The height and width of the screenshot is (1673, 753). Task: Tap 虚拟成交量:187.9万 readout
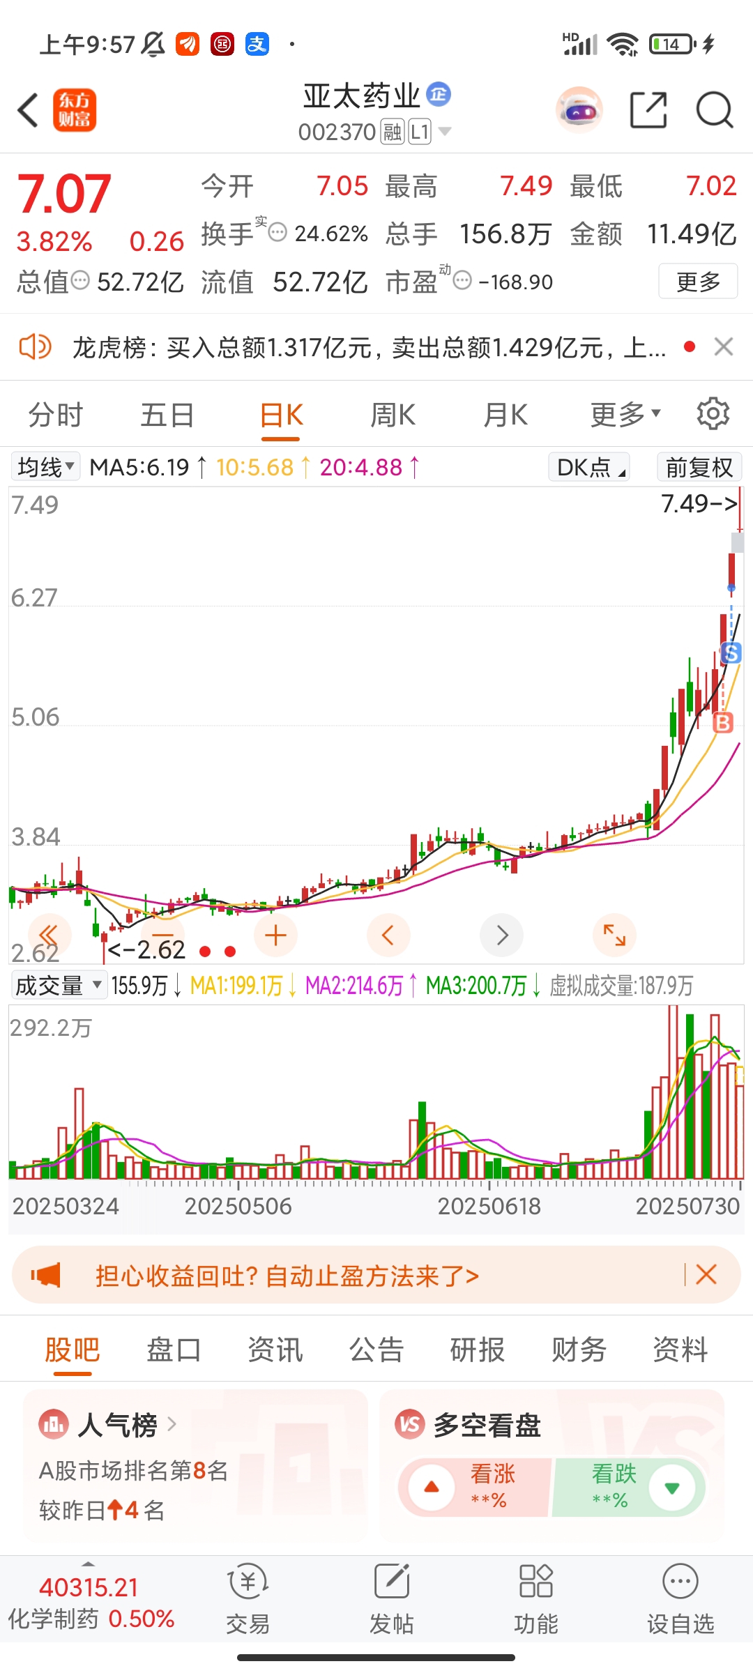pyautogui.click(x=621, y=985)
